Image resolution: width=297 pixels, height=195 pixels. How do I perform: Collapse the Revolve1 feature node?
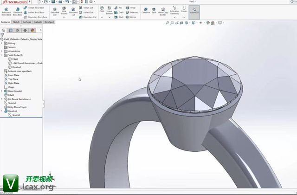tap(2, 111)
